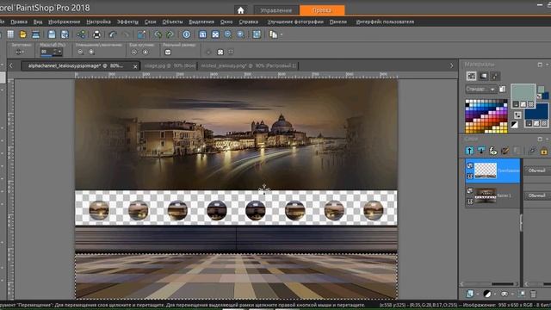Click the toolbar zoom in magnifier

click(241, 34)
